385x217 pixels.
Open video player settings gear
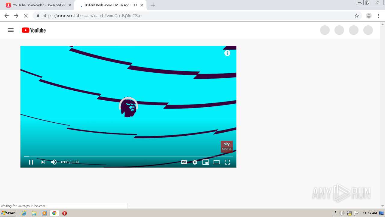tap(195, 162)
